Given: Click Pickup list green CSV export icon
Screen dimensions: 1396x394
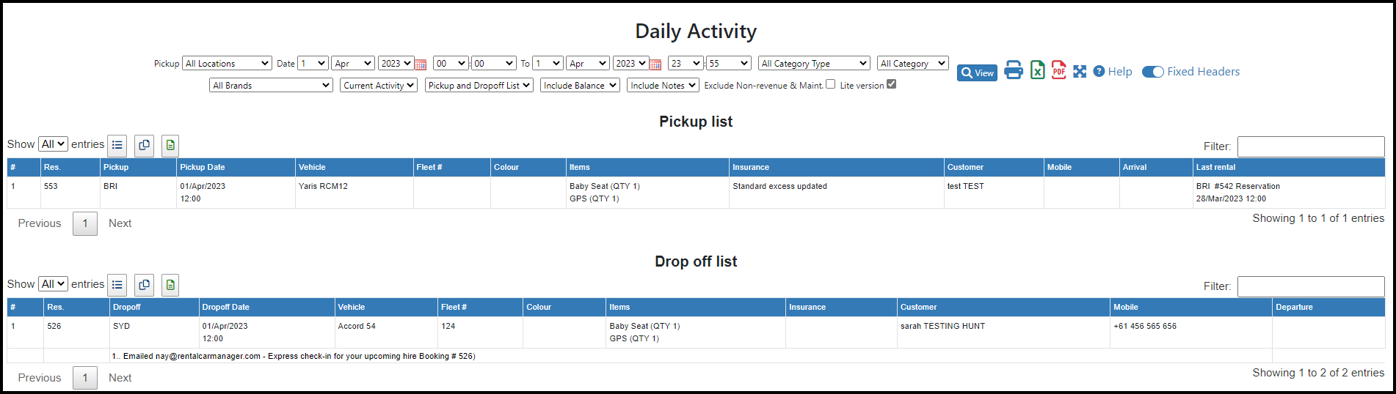Looking at the screenshot, I should coord(170,146).
